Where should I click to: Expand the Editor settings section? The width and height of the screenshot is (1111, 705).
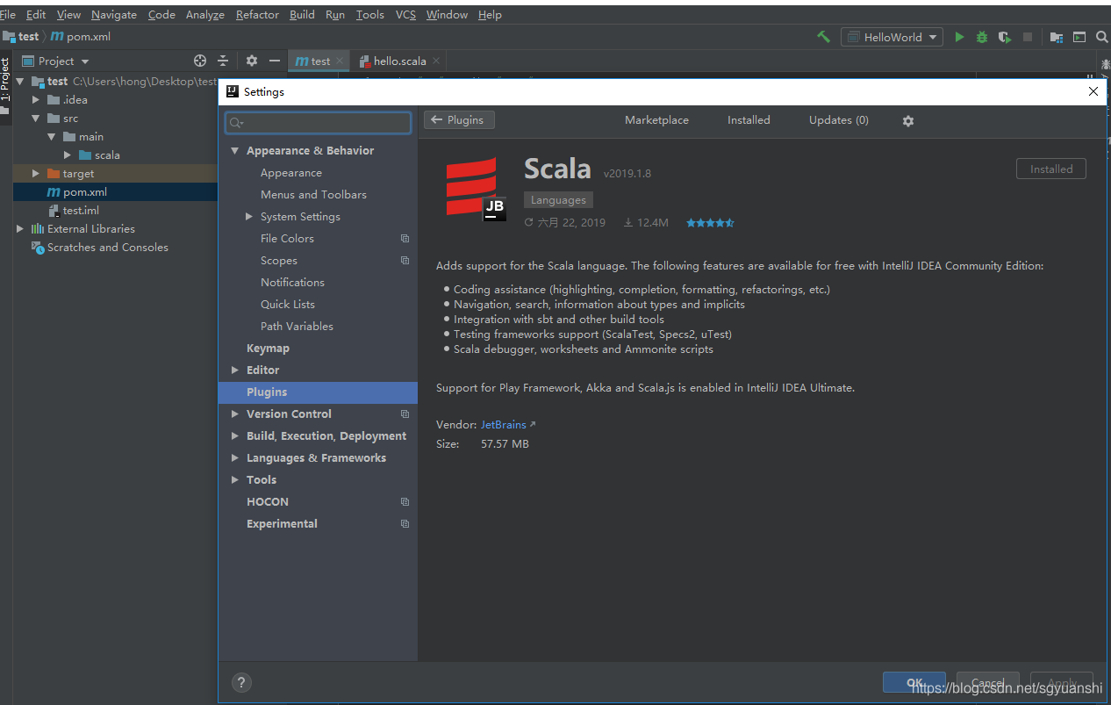tap(235, 370)
